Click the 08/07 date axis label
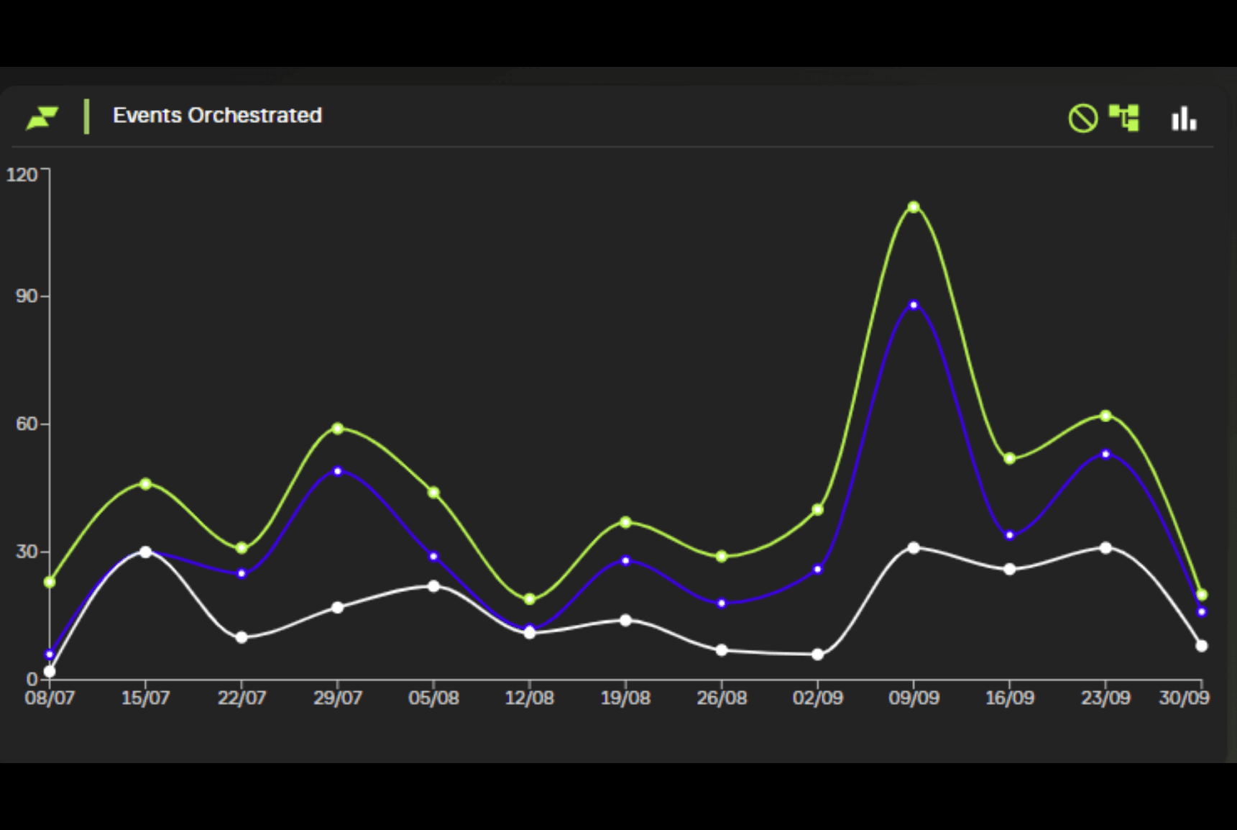Image resolution: width=1237 pixels, height=830 pixels. pyautogui.click(x=50, y=698)
